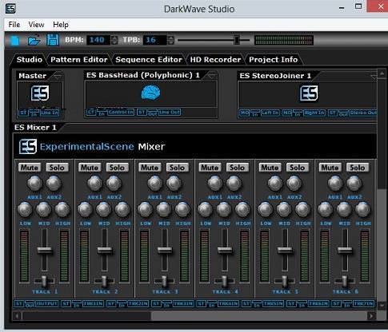The height and width of the screenshot is (332, 388).
Task: Open the Project Info tab
Action: [x=274, y=60]
